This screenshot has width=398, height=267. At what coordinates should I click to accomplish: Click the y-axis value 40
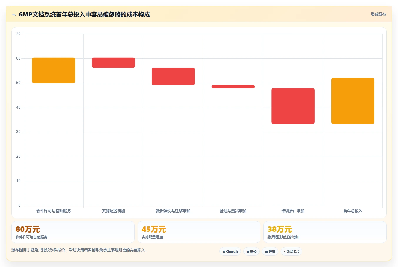[18, 108]
